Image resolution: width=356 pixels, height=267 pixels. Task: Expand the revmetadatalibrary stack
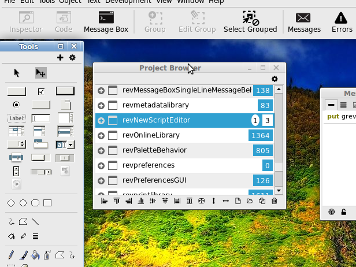point(101,106)
